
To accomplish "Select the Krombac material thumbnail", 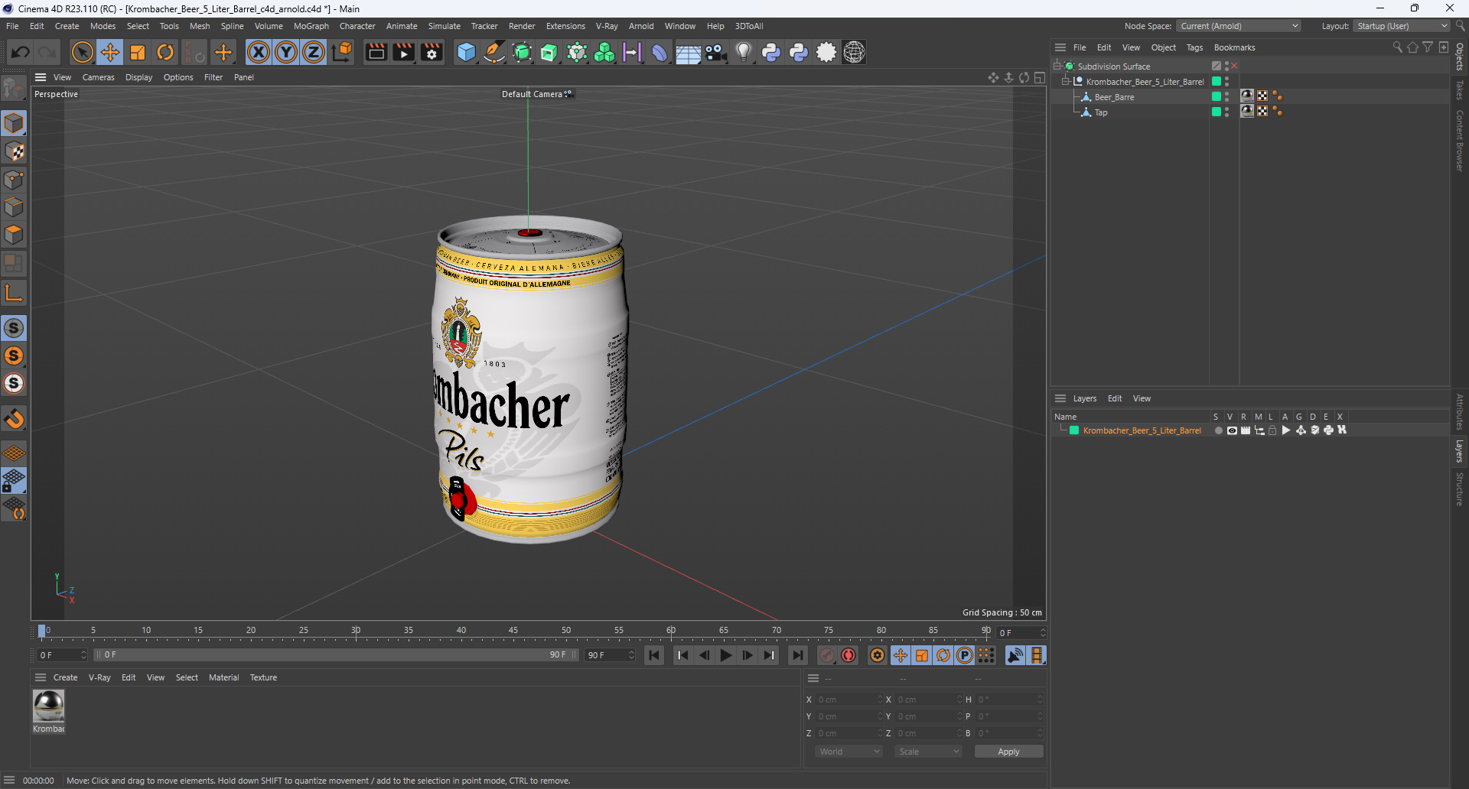I will coord(49,706).
